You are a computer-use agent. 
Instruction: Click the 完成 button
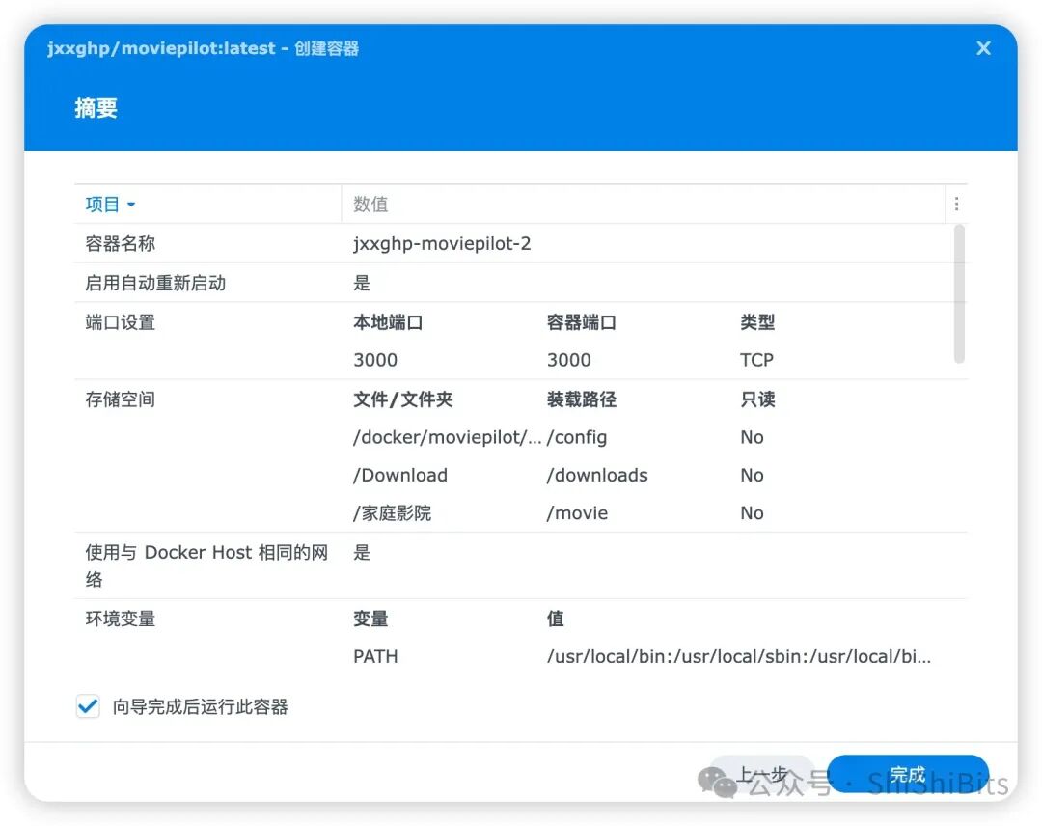(908, 774)
